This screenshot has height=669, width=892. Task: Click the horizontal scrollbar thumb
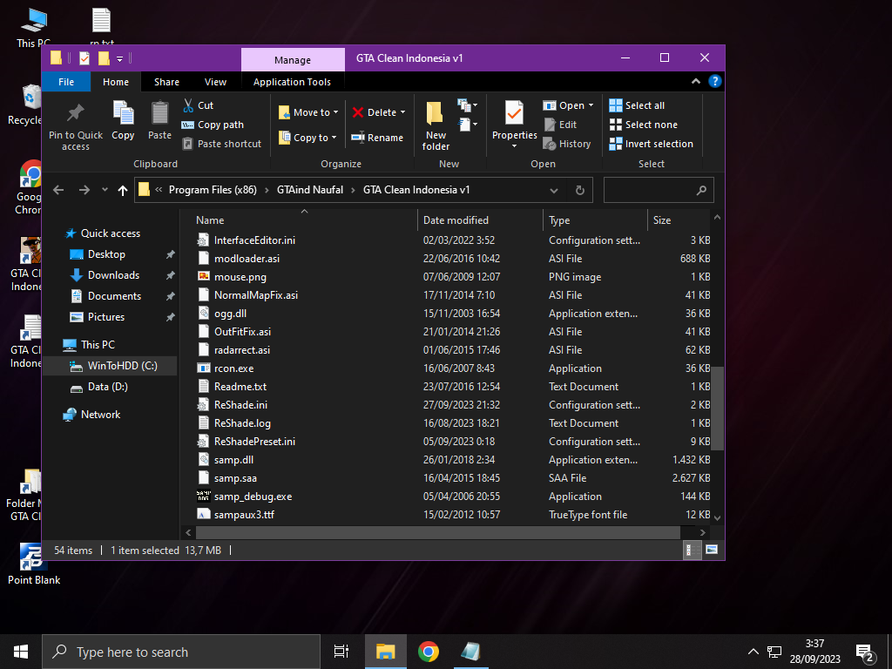click(x=438, y=532)
